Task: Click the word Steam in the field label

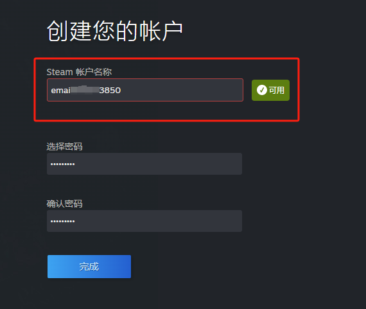Action: pyautogui.click(x=60, y=72)
